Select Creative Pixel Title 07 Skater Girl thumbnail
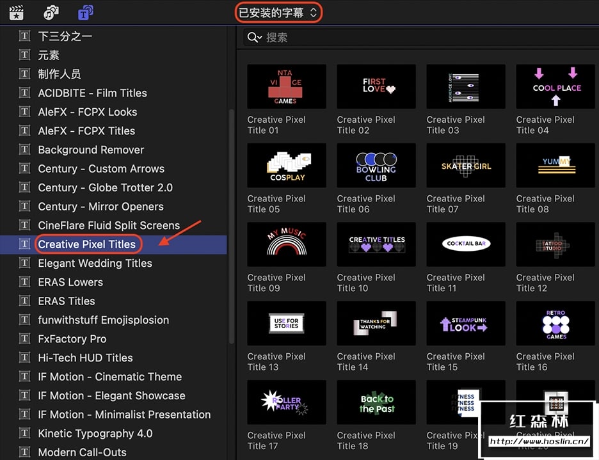 [466, 166]
